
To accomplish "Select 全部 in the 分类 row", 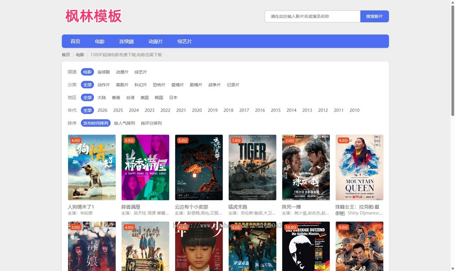I will [87, 85].
